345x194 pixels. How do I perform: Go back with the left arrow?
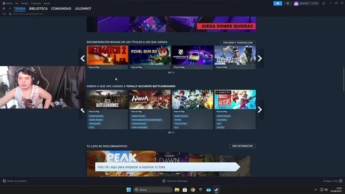pos(4,9)
